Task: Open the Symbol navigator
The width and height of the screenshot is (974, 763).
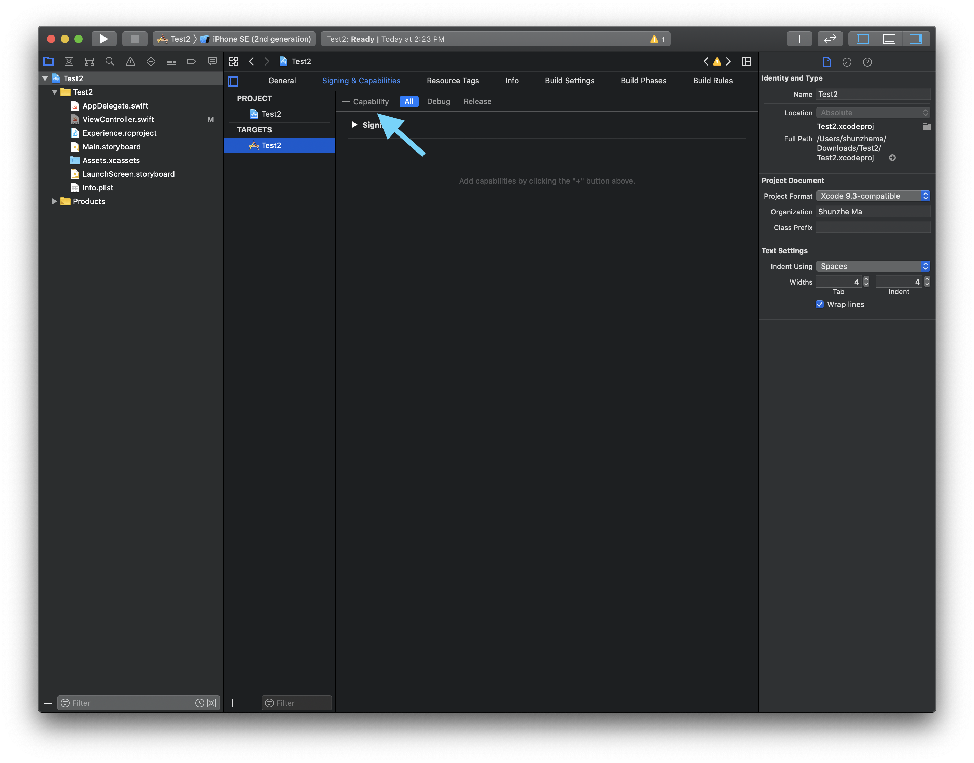Action: (x=89, y=62)
